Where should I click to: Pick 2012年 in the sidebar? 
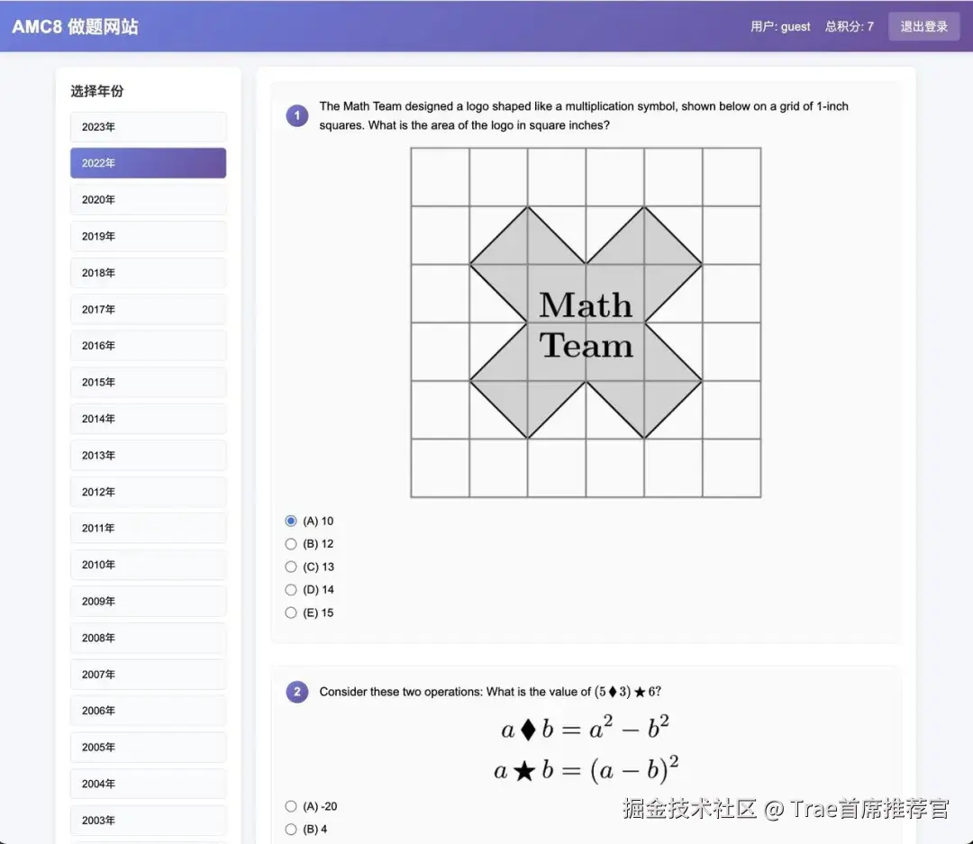(149, 492)
